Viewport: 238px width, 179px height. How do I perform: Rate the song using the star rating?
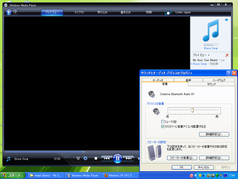(x=211, y=45)
